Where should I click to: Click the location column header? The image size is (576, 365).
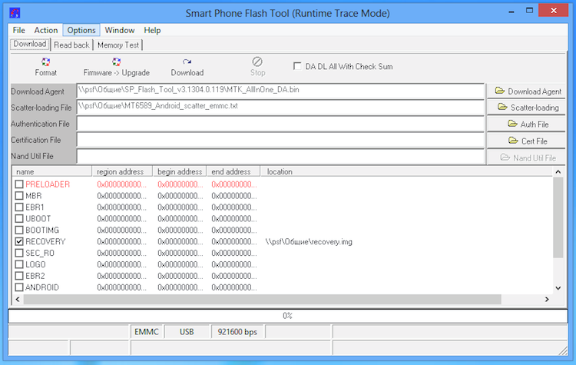pos(406,171)
